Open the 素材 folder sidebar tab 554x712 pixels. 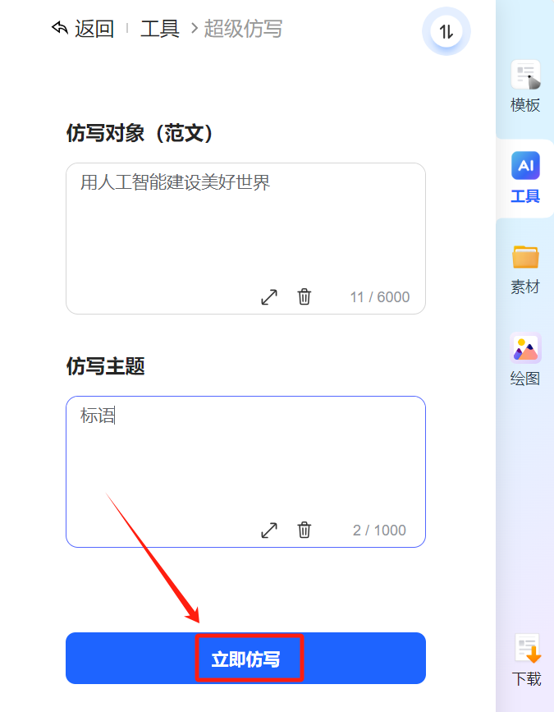[x=525, y=269]
